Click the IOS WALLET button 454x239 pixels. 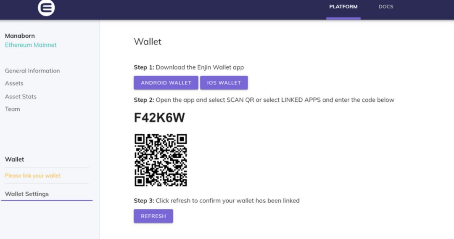224,82
